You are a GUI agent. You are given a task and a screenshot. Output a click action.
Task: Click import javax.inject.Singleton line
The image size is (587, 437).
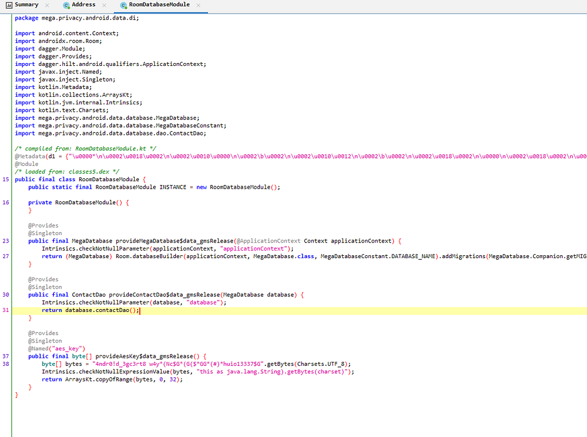click(x=65, y=79)
